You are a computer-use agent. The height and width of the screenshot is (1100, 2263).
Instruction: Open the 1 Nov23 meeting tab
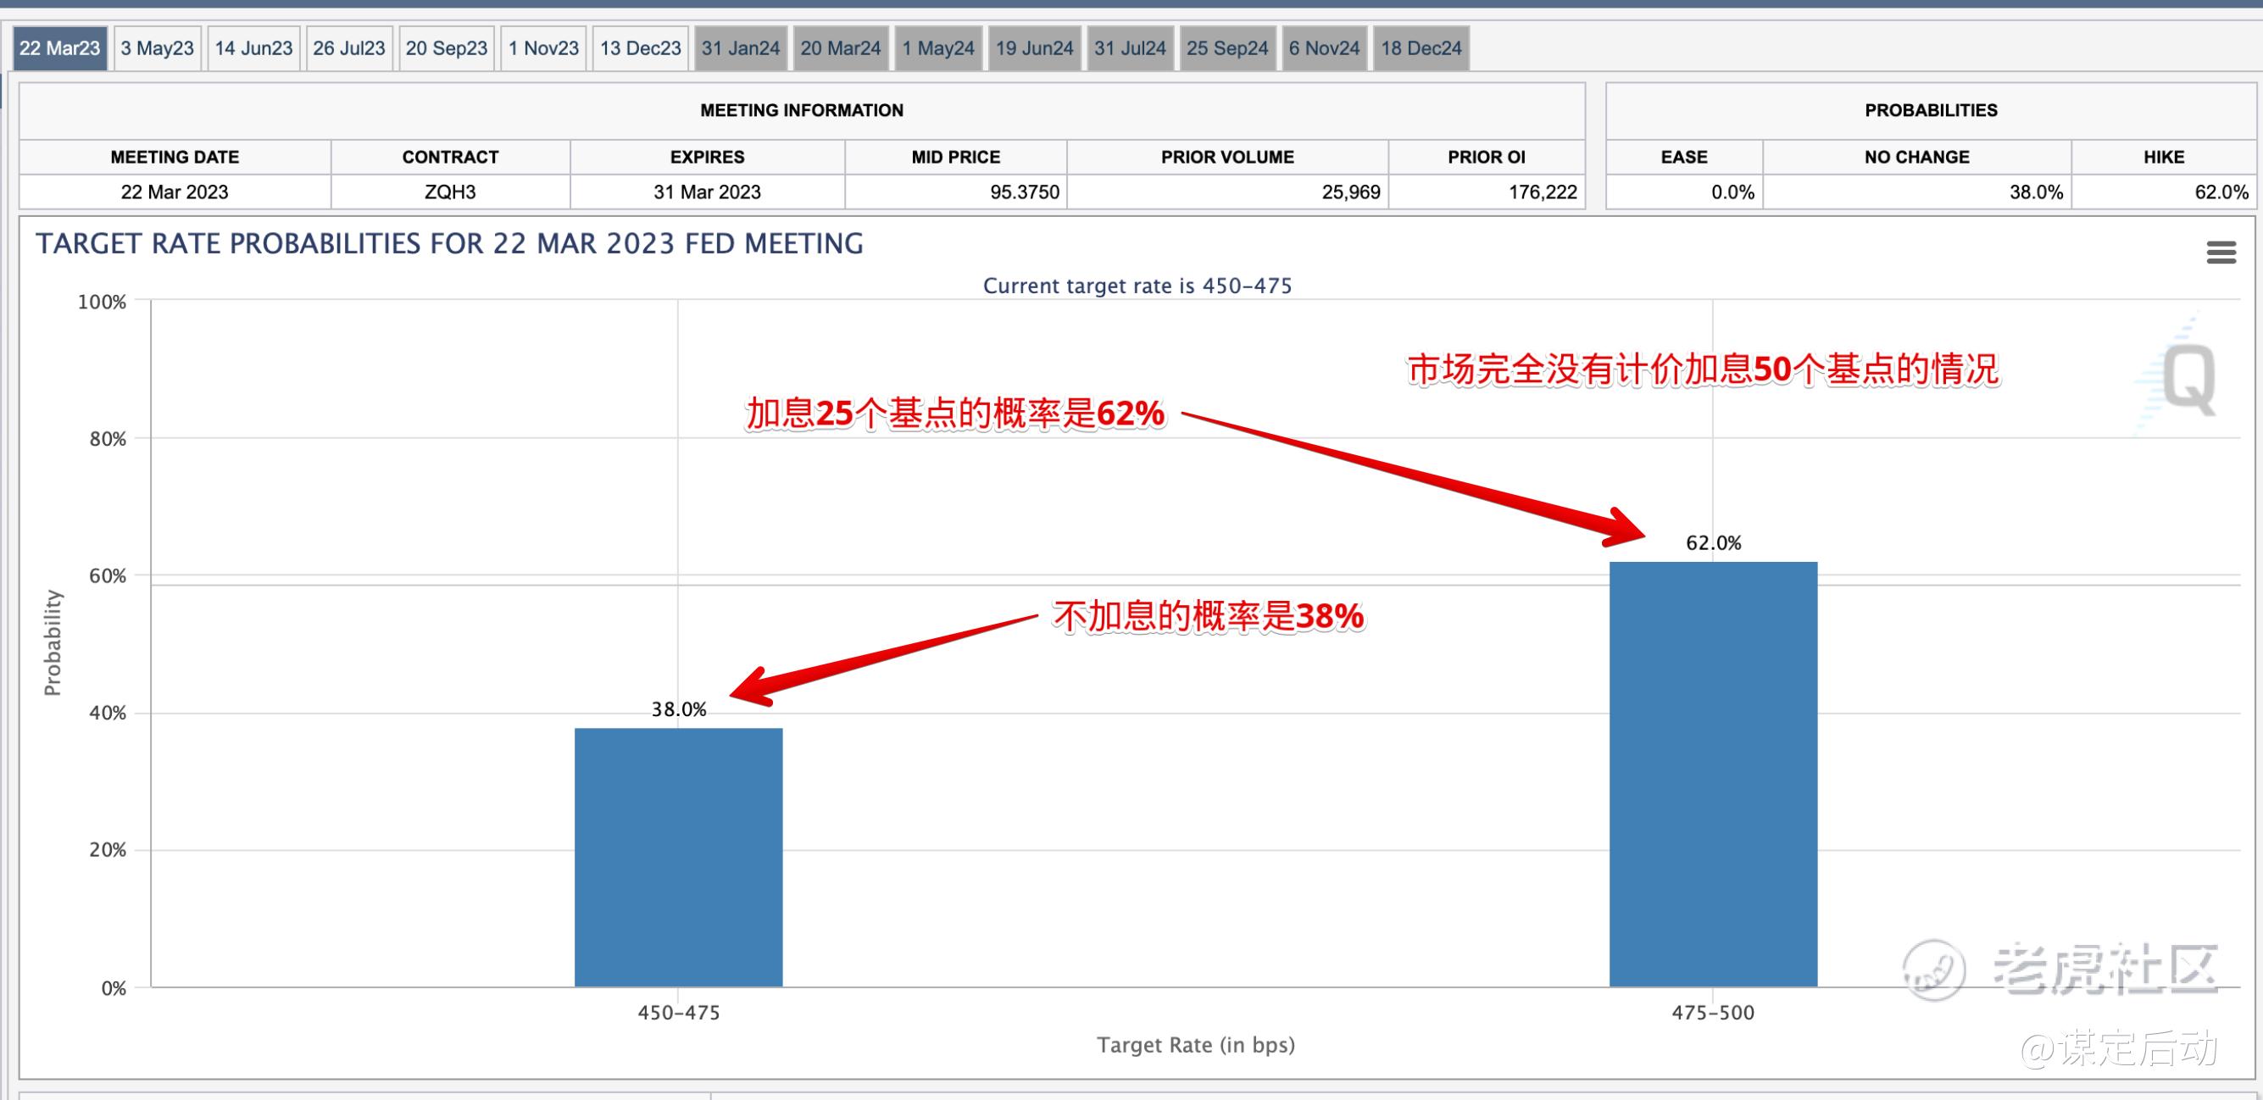[544, 48]
